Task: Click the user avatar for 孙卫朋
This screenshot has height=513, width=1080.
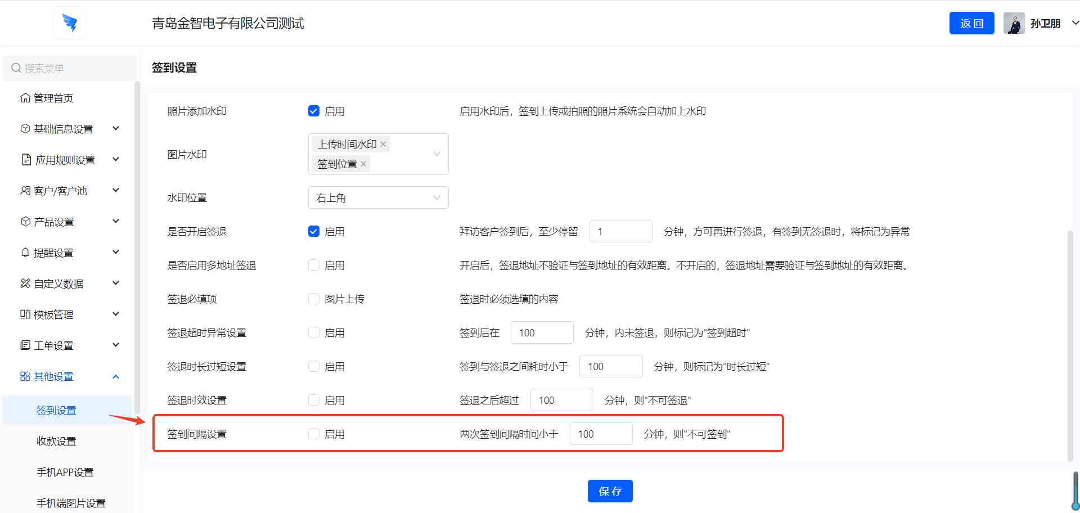Action: click(x=1014, y=24)
